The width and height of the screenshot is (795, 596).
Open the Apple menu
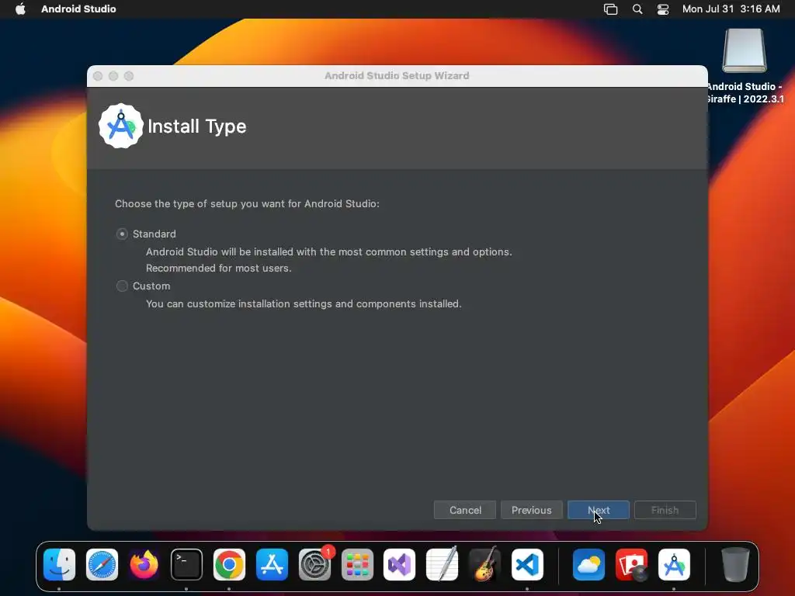click(x=20, y=9)
